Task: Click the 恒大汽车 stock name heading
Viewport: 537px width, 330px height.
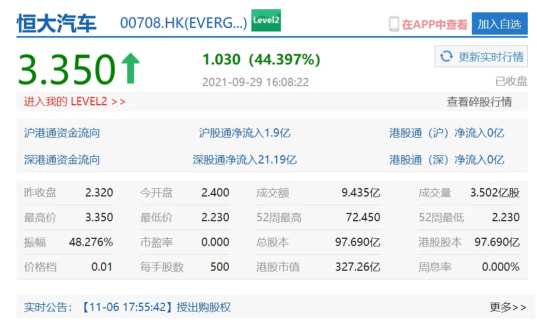Action: pos(57,24)
